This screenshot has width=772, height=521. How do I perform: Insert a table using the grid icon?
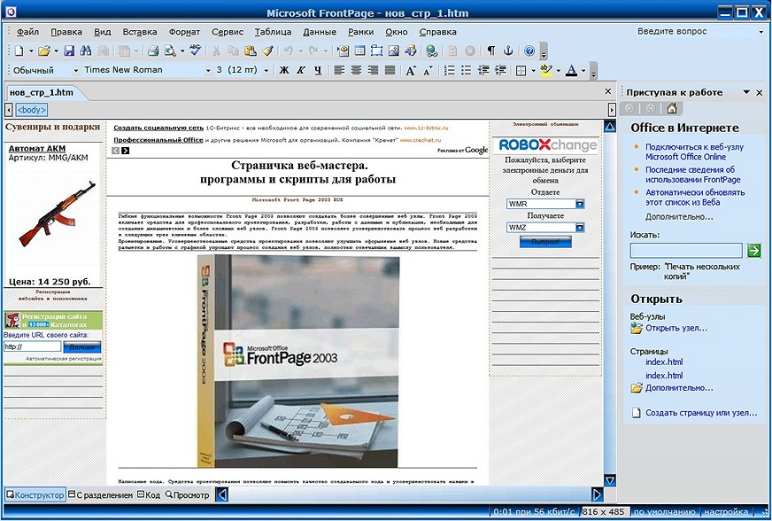360,51
